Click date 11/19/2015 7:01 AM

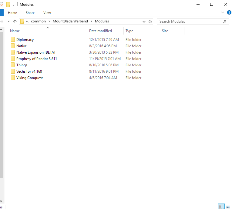click(105, 59)
